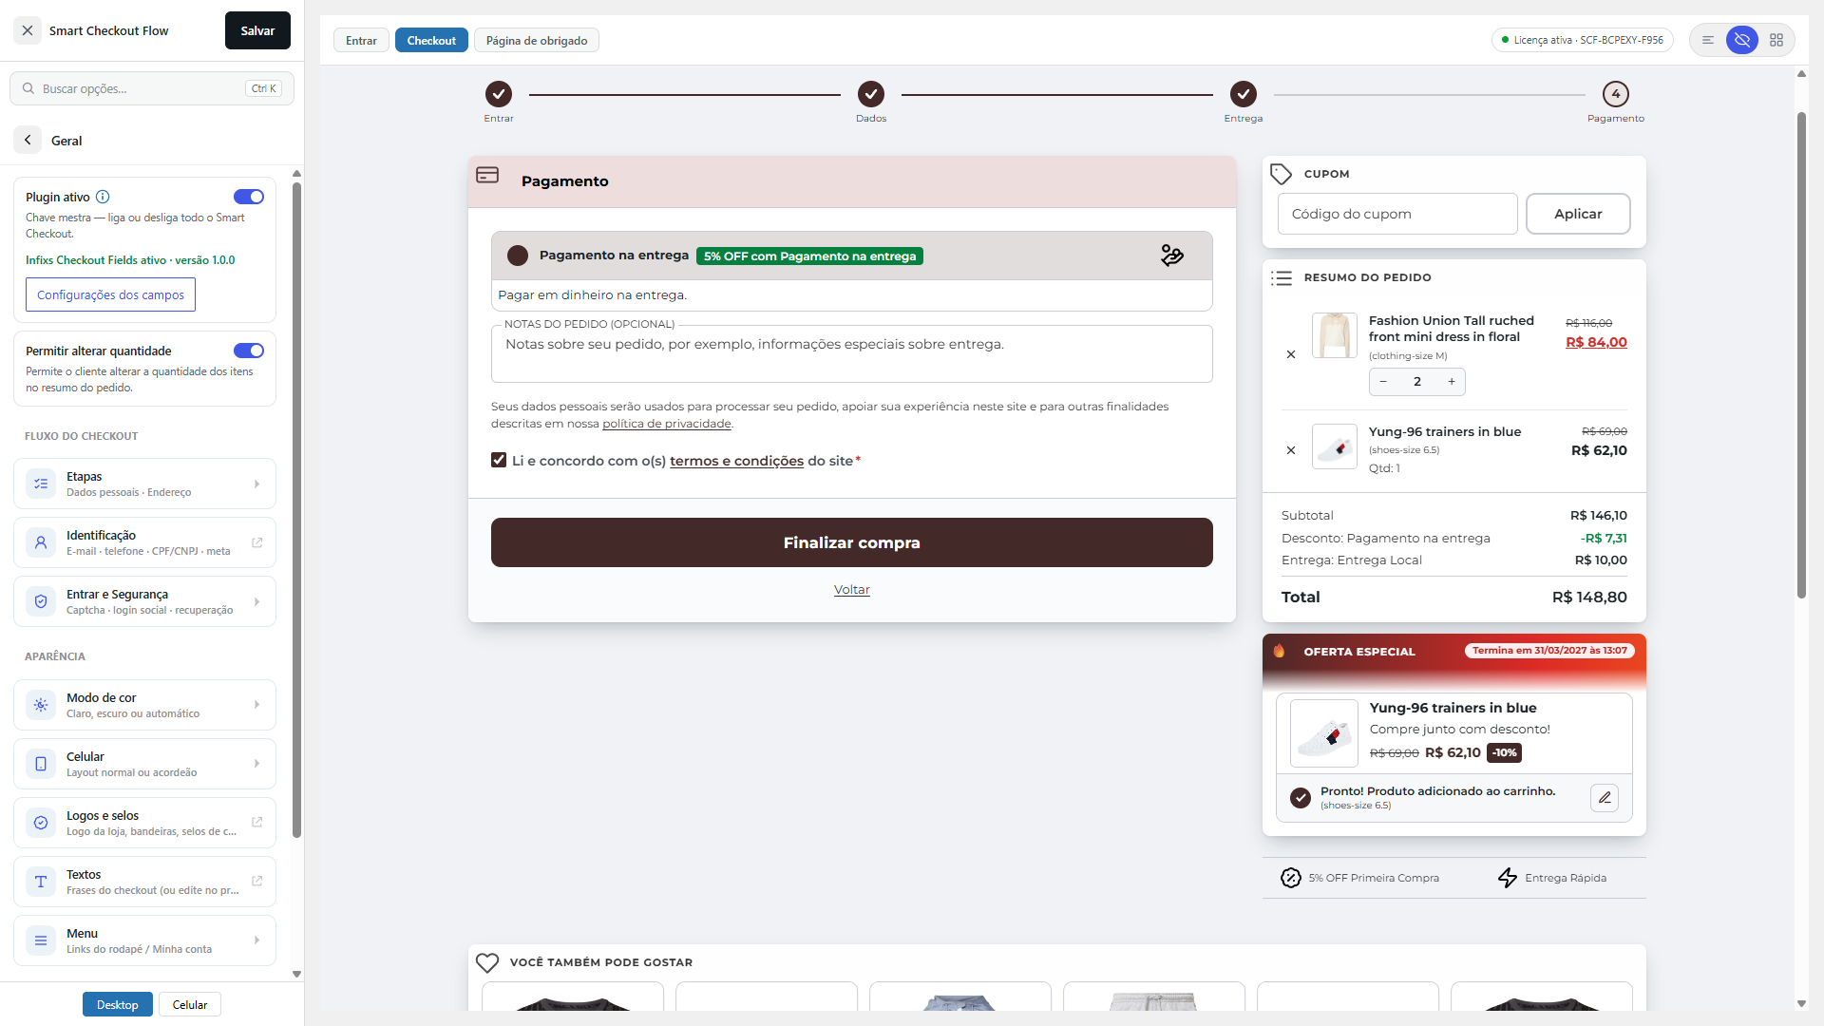Select the completed Entrar step circle
Image resolution: width=1824 pixels, height=1026 pixels.
click(499, 94)
